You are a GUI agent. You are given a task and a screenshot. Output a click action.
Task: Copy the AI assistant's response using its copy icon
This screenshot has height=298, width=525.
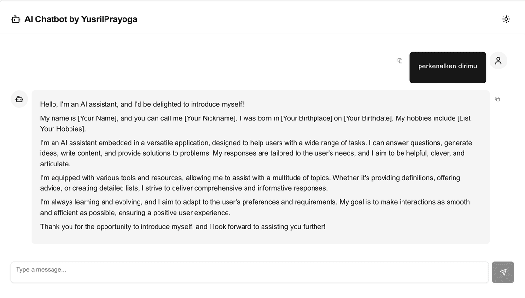click(497, 99)
